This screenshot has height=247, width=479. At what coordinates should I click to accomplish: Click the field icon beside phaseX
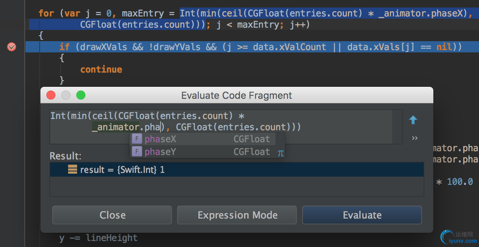(137, 139)
